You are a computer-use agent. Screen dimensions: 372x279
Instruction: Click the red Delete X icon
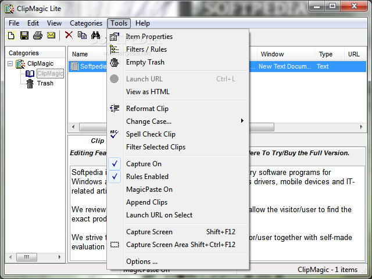tap(69, 35)
